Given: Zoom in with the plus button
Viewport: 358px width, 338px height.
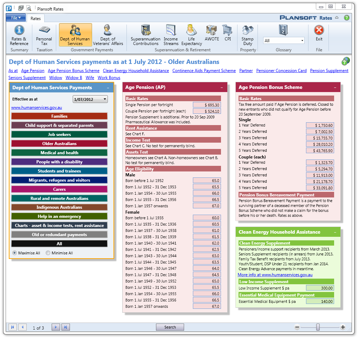Looking at the screenshot, I should [x=343, y=327].
